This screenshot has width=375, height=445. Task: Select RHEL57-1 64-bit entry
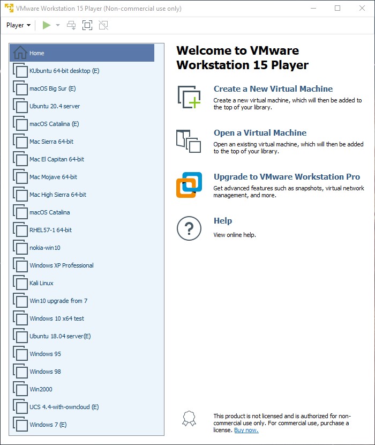click(82, 230)
